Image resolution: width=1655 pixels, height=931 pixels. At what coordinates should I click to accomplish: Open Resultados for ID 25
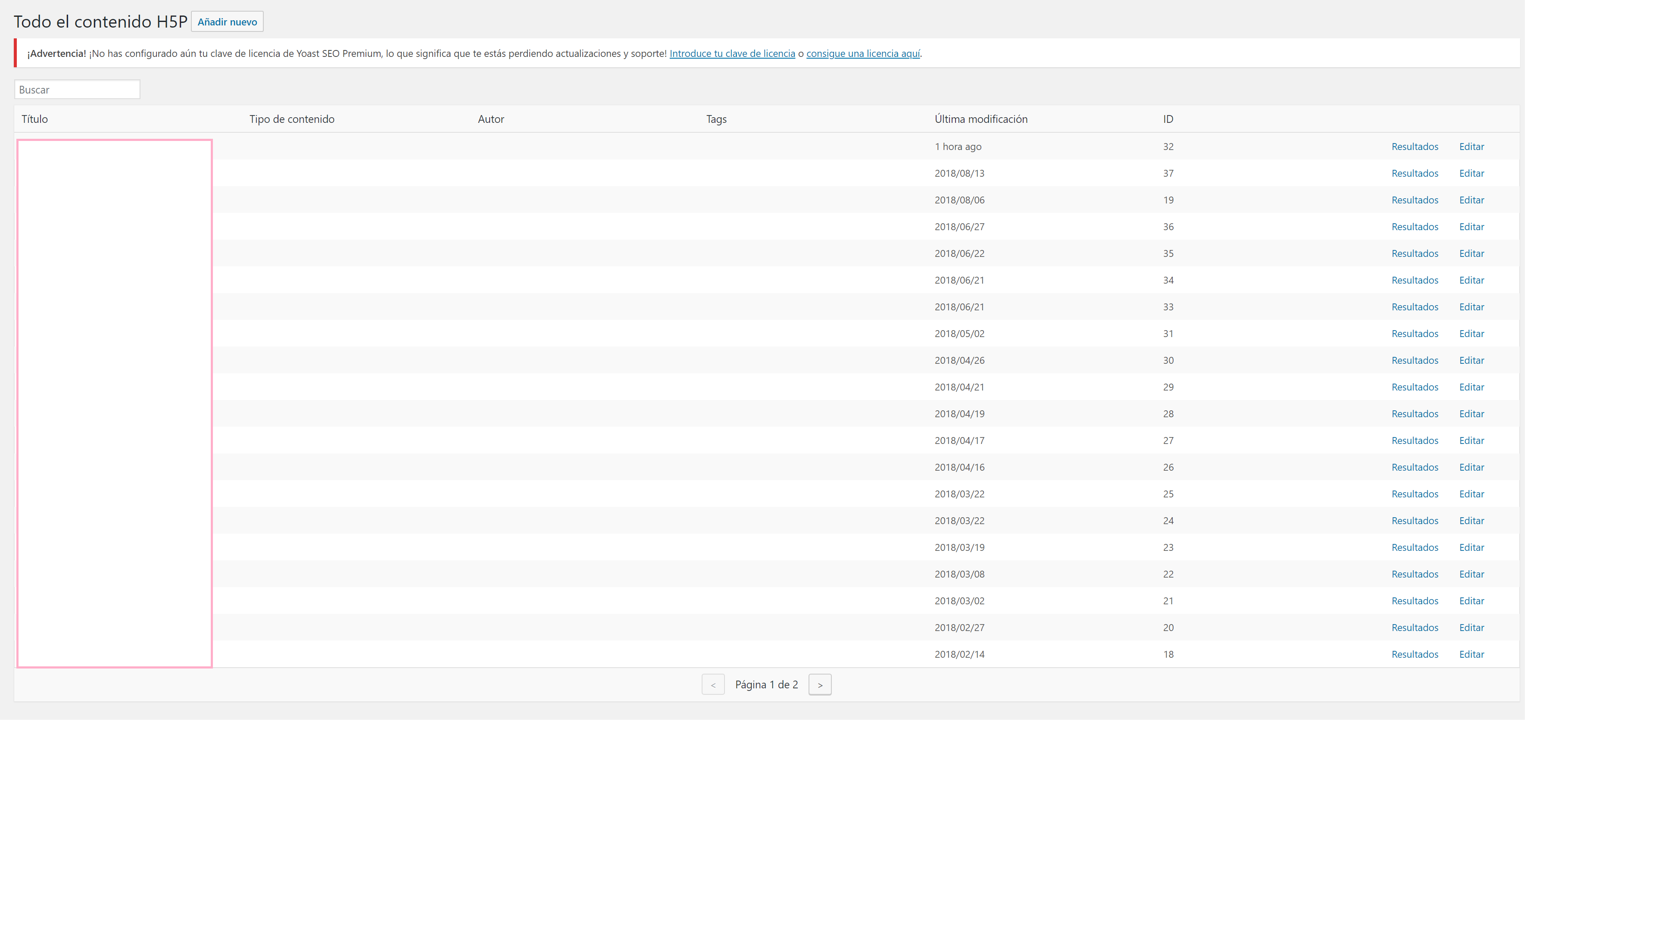(x=1415, y=494)
